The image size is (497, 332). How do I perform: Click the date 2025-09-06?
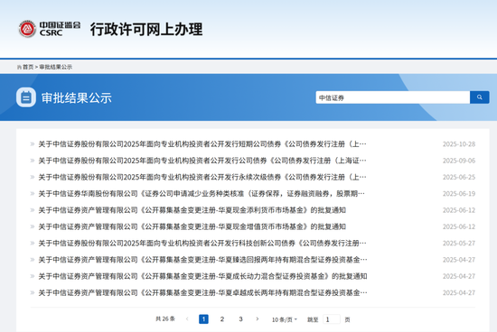pyautogui.click(x=459, y=161)
